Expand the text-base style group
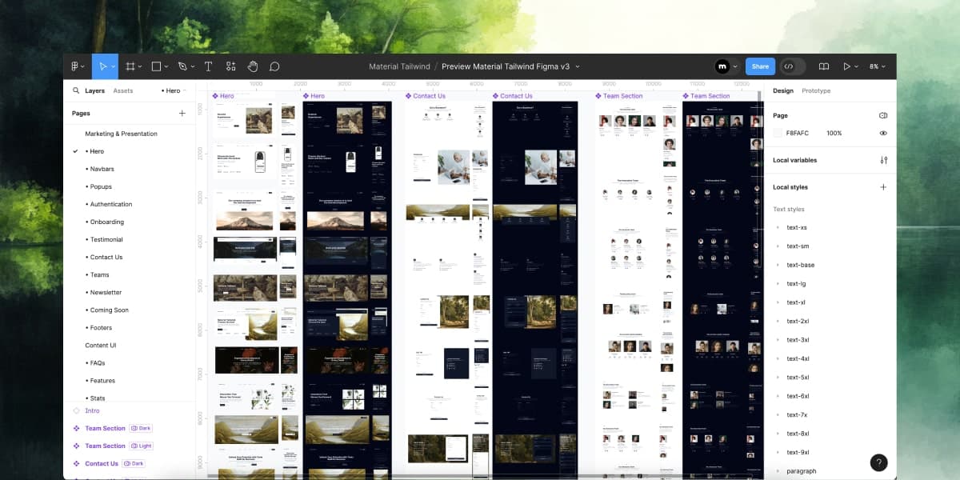This screenshot has height=480, width=960. click(778, 265)
